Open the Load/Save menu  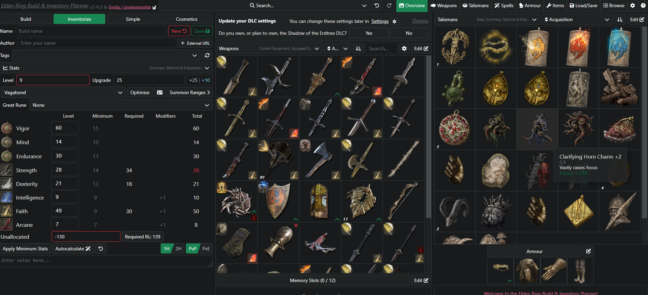(x=583, y=5)
